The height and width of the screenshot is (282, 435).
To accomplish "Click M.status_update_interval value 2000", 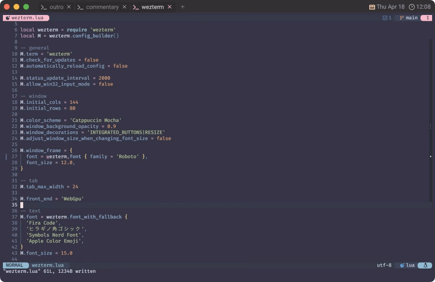I will 104,78.
